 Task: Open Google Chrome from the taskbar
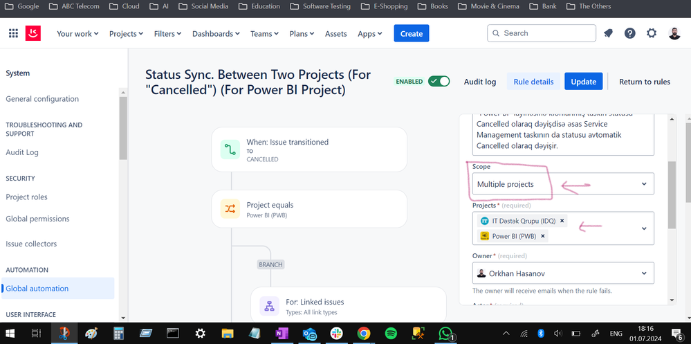pos(364,334)
